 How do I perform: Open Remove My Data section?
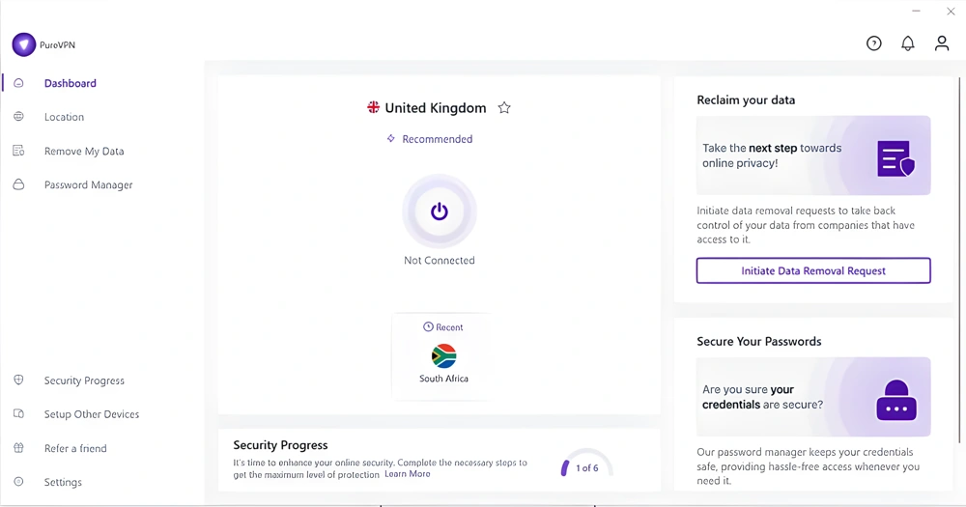(x=84, y=151)
